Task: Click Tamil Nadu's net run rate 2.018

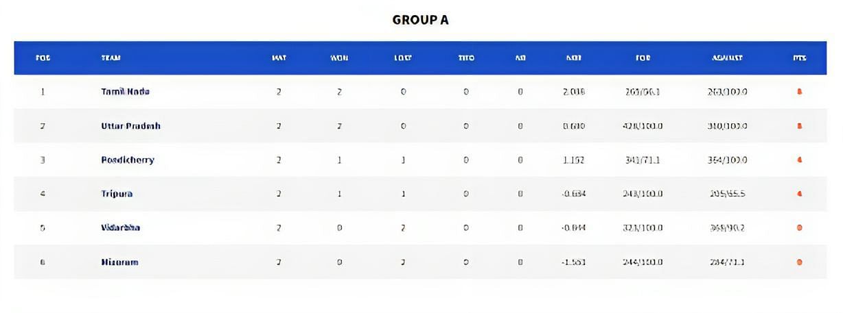Action: [574, 92]
